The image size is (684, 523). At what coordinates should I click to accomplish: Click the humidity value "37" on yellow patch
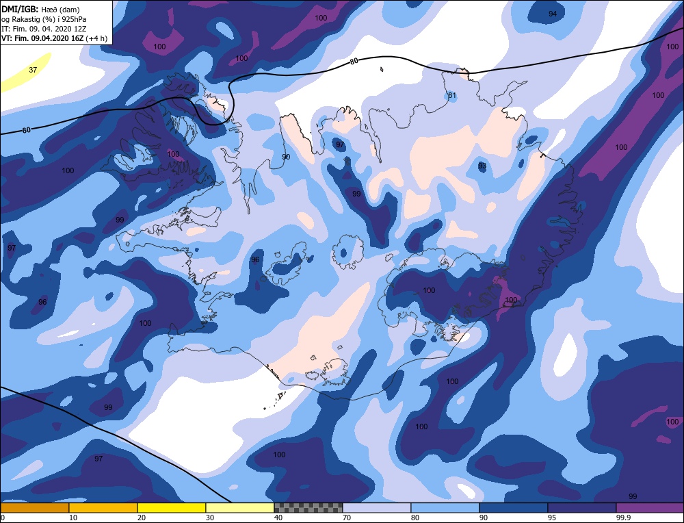[x=33, y=70]
